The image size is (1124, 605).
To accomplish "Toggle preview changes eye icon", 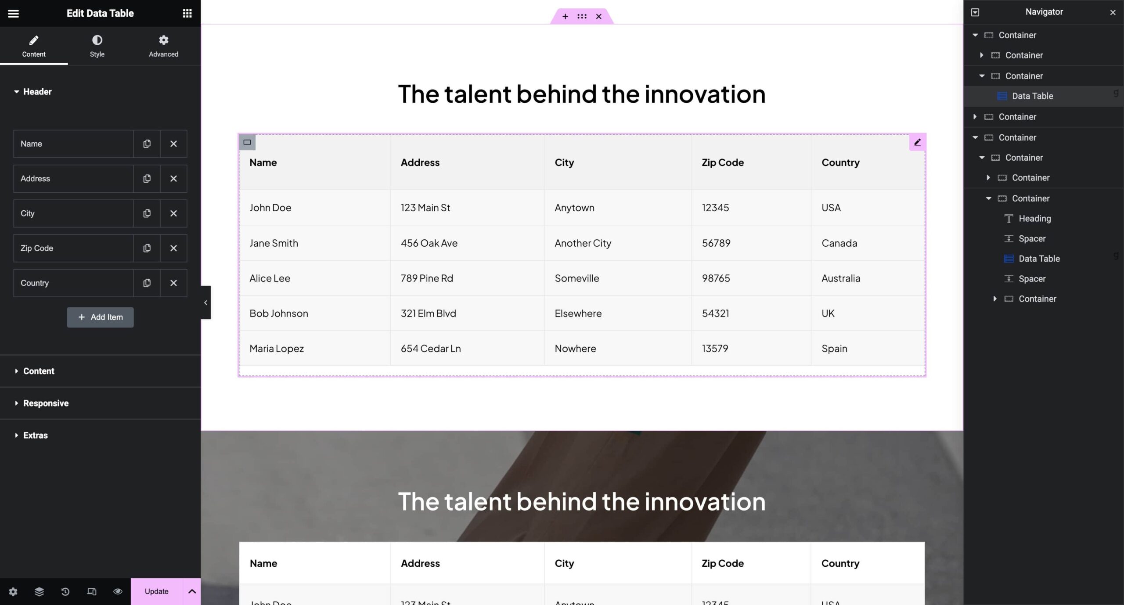I will tap(118, 591).
